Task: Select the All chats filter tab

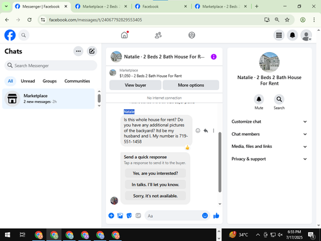Action: (10, 81)
